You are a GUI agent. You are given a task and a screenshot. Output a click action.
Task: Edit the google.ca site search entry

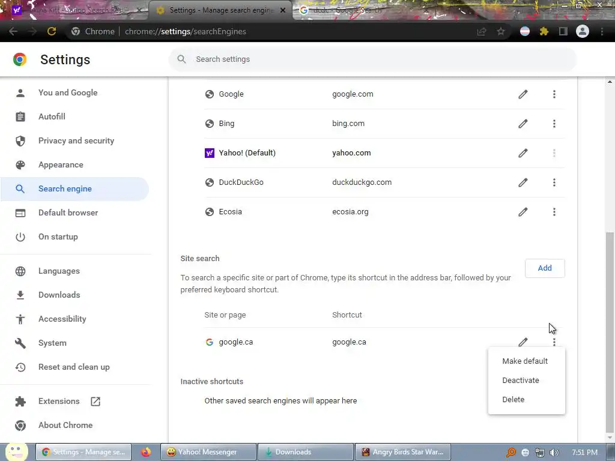click(x=523, y=342)
